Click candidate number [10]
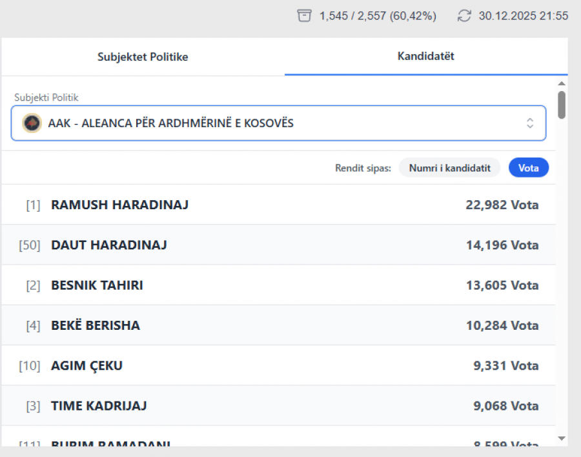581x457 pixels. tap(29, 366)
